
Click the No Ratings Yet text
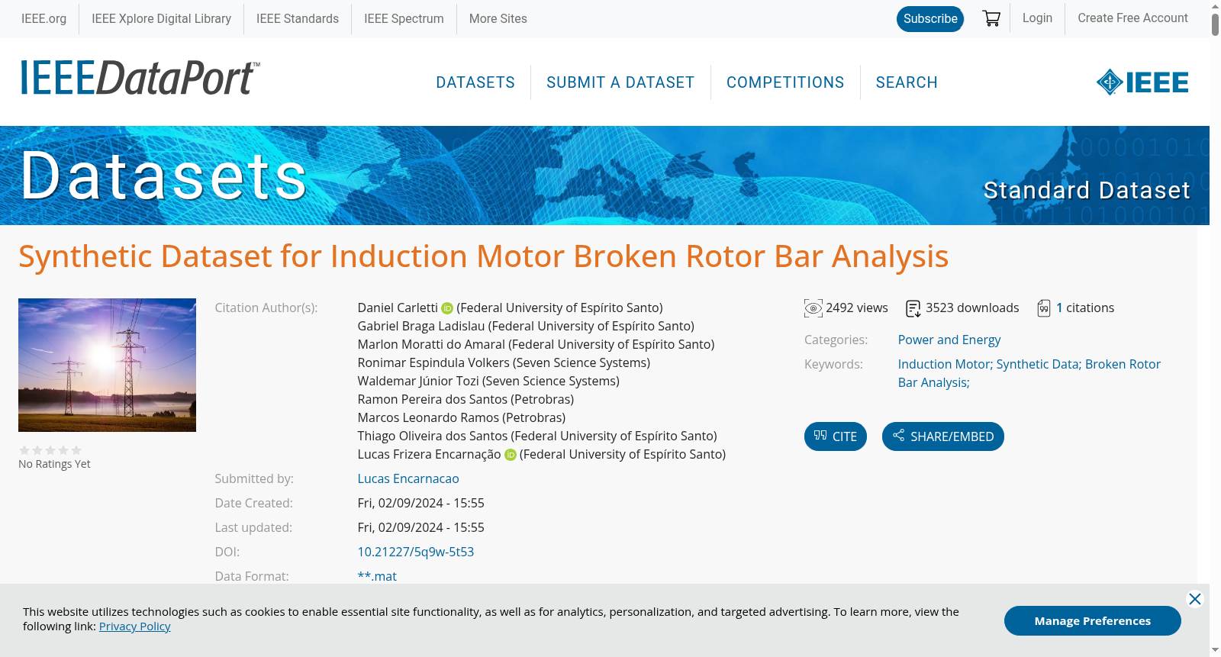pyautogui.click(x=54, y=464)
